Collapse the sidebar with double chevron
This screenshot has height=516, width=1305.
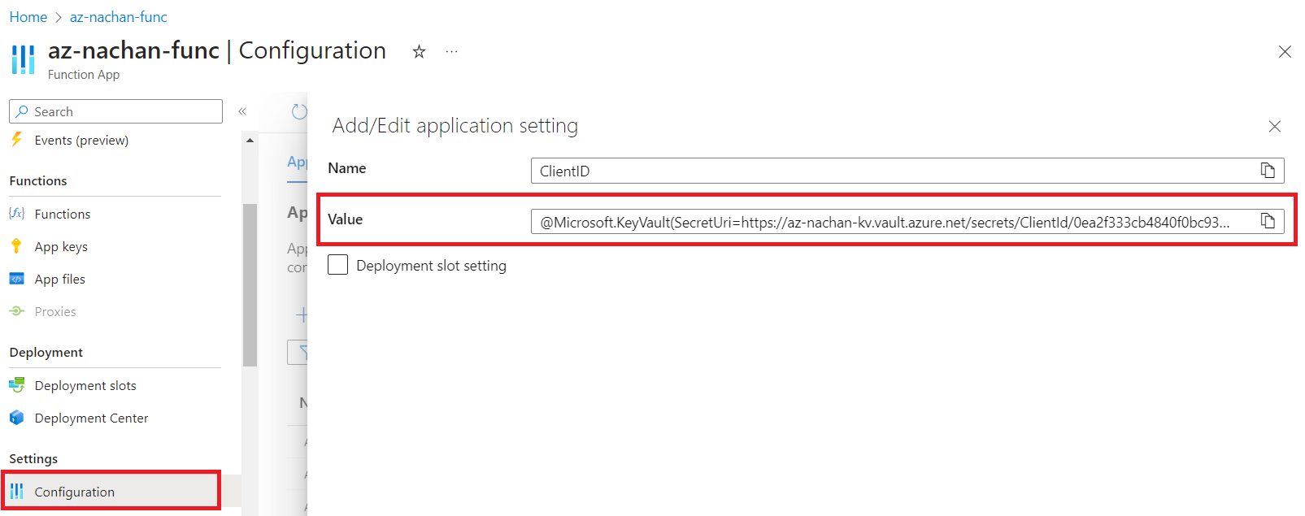click(242, 111)
